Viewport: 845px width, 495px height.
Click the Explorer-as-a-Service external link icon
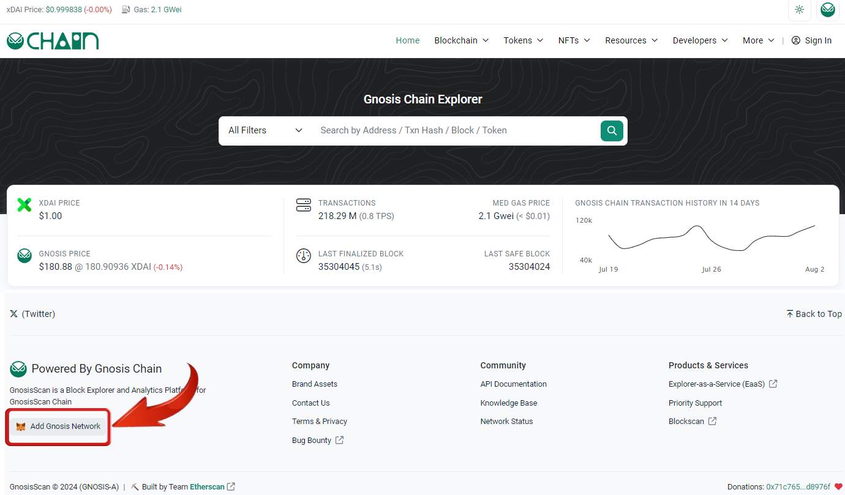[773, 384]
